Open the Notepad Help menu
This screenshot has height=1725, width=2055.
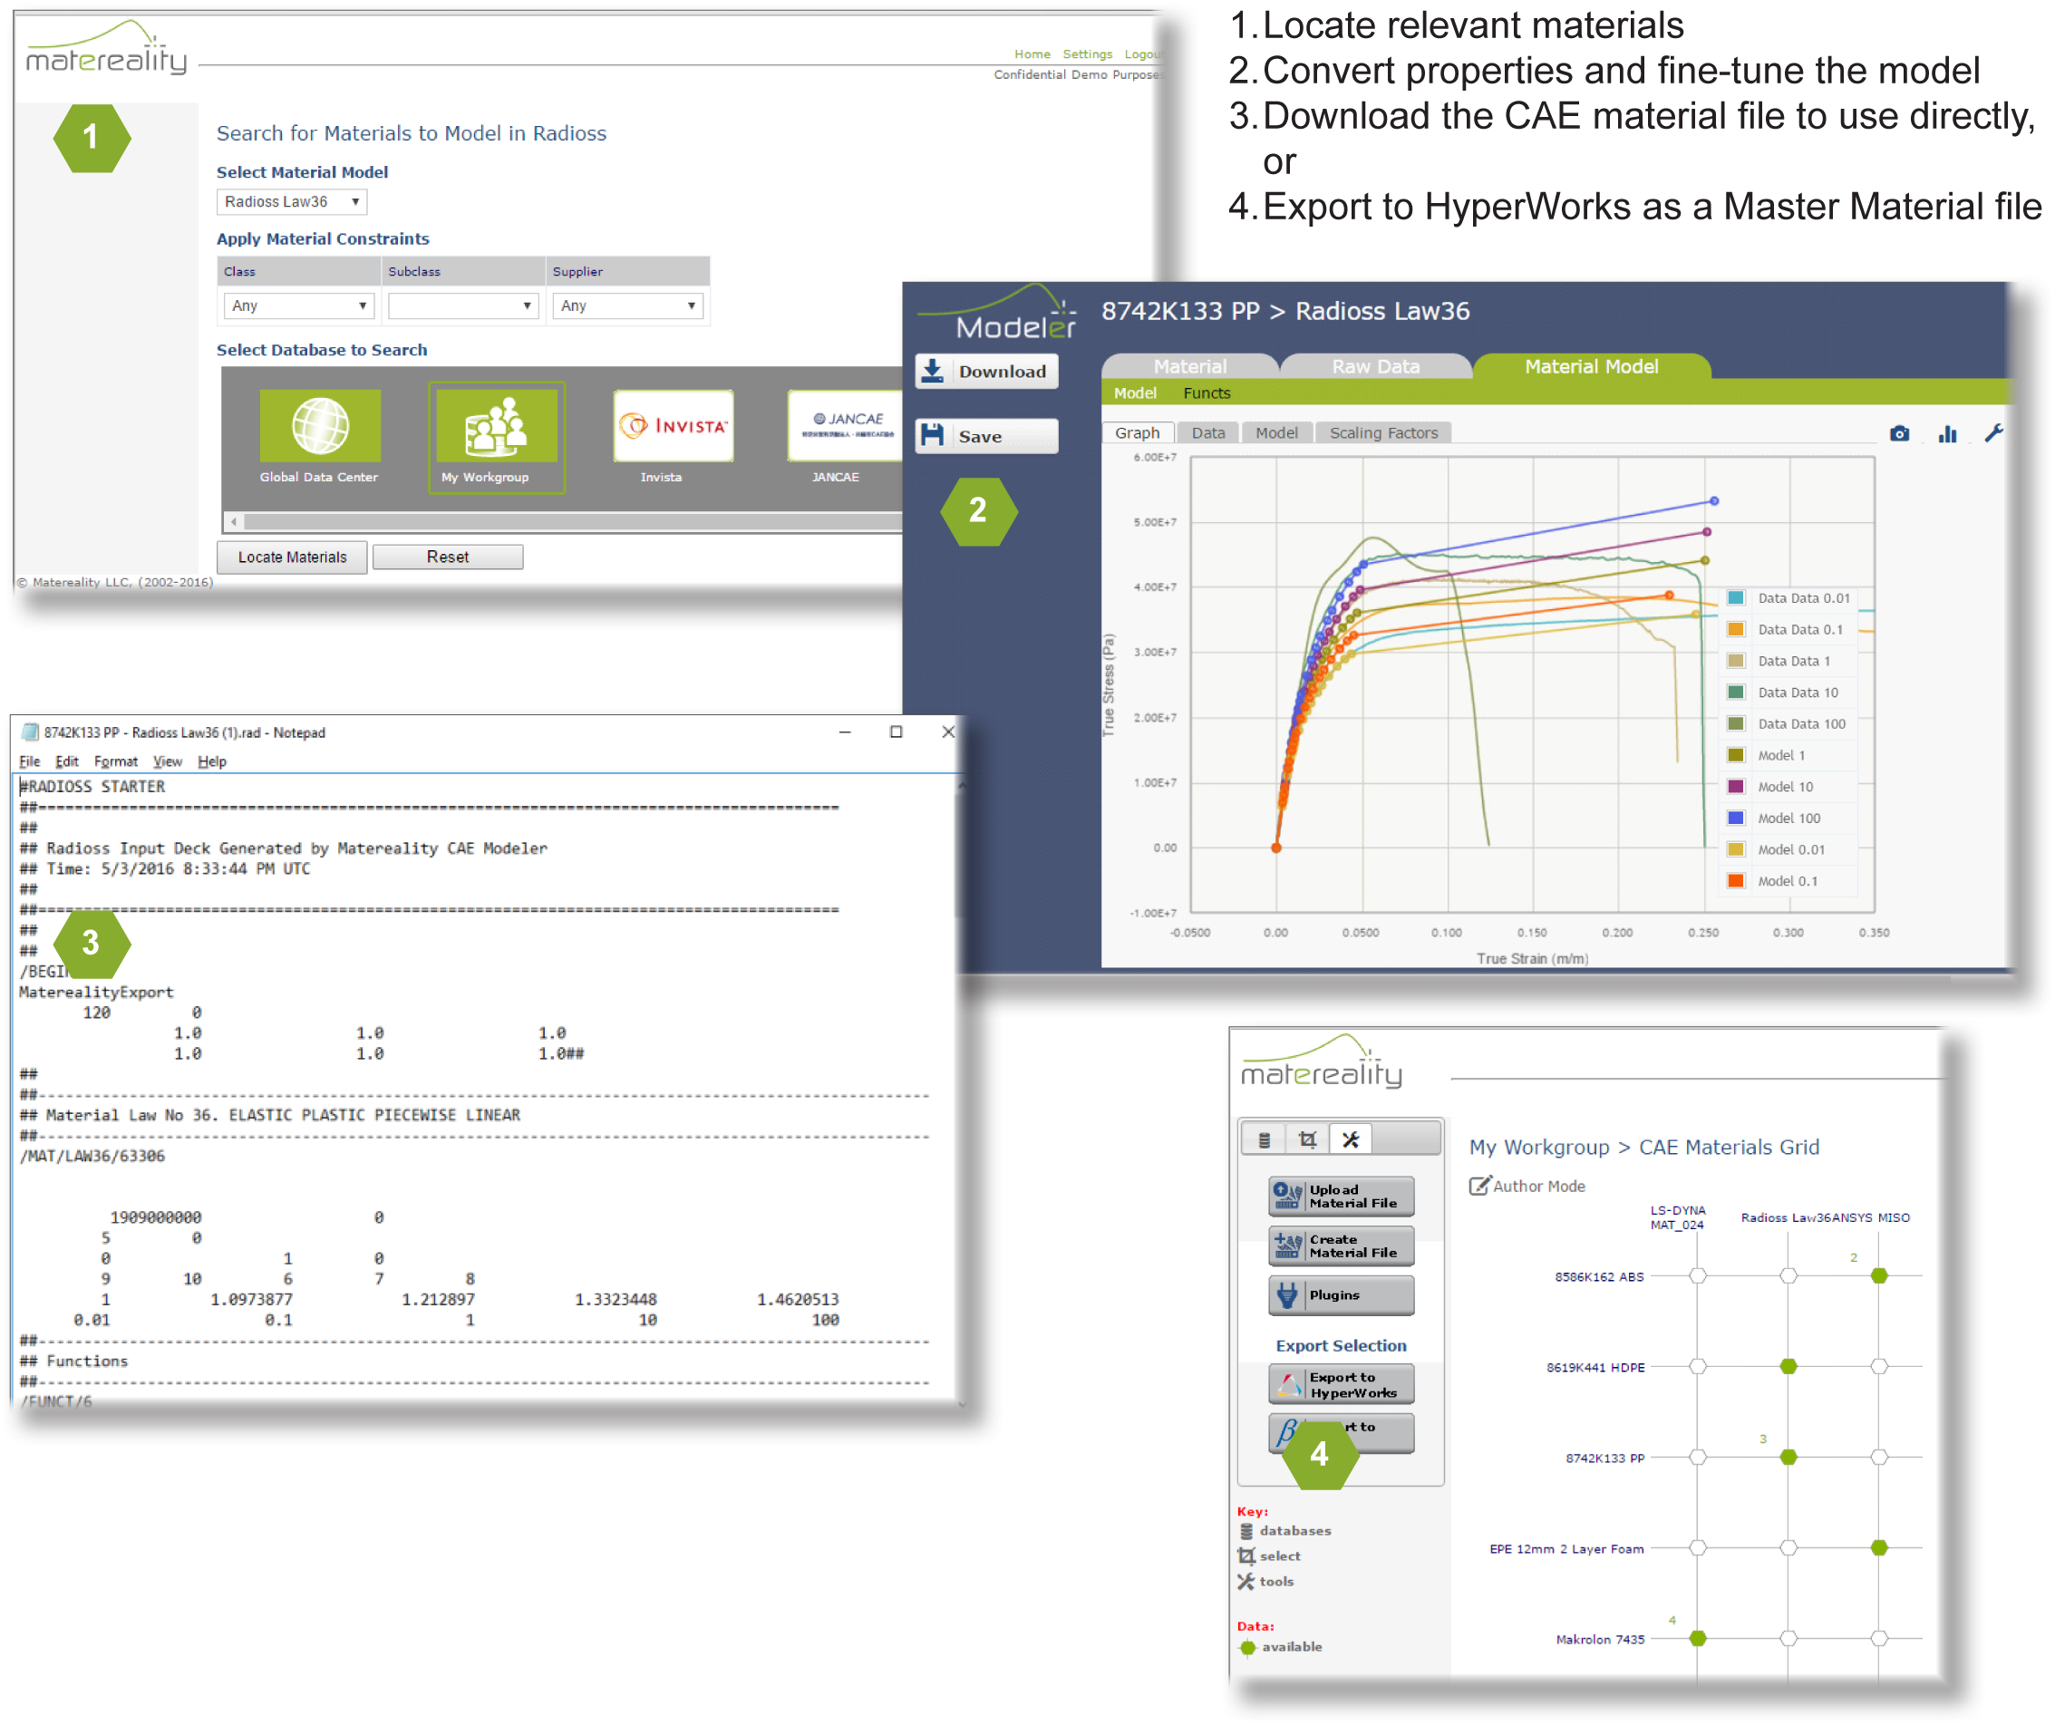pos(211,762)
